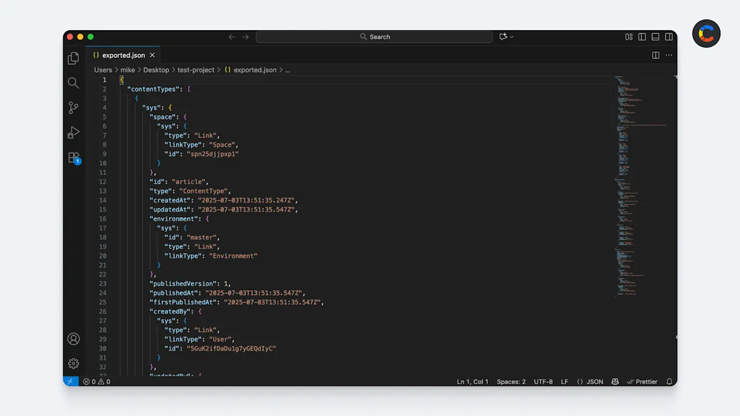Open Run and Debug panel
740x416 pixels.
click(73, 133)
